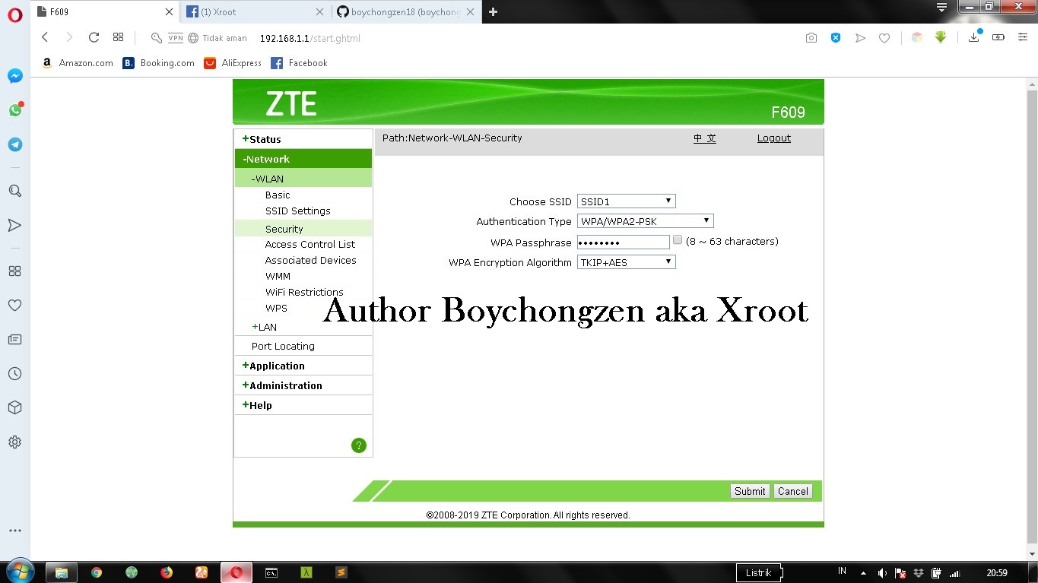
Task: Open WMM page
Action: pos(278,276)
